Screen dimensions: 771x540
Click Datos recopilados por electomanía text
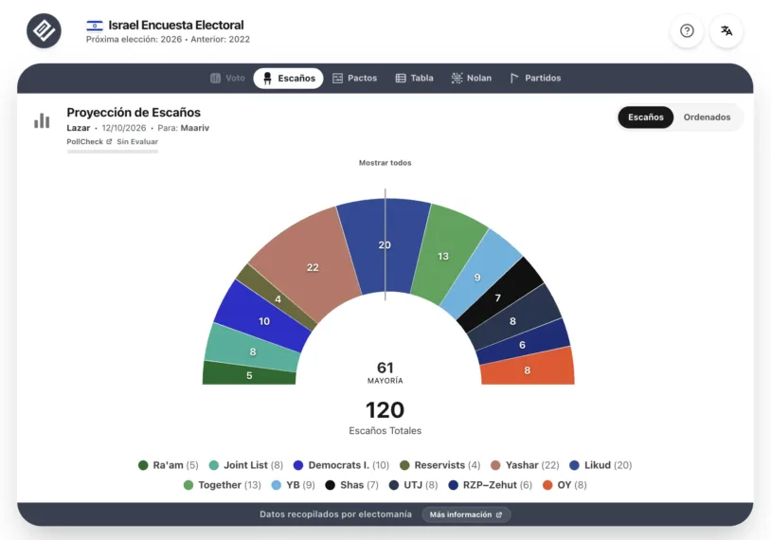click(336, 514)
